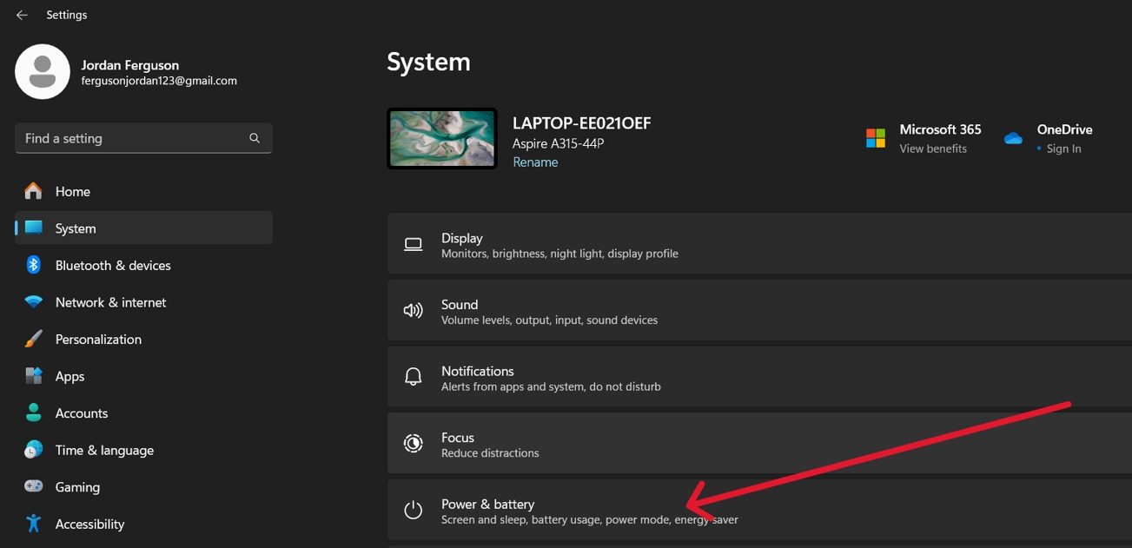Open Bluetooth & devices from the sidebar
The width and height of the screenshot is (1132, 548).
click(33, 265)
